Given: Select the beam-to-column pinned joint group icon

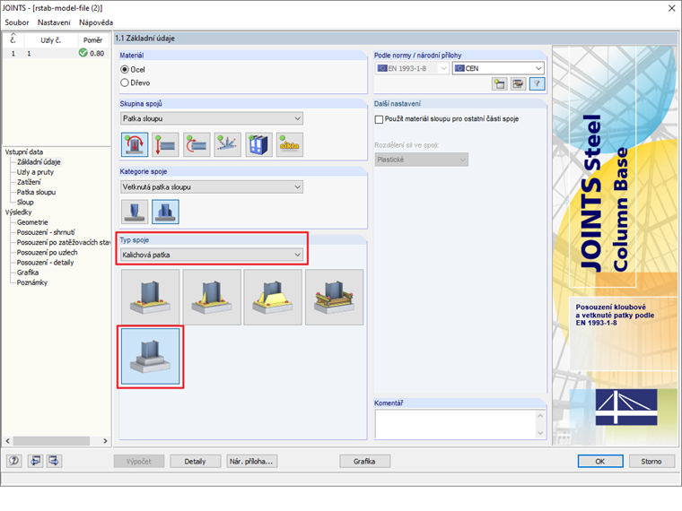Looking at the screenshot, I should (165, 144).
